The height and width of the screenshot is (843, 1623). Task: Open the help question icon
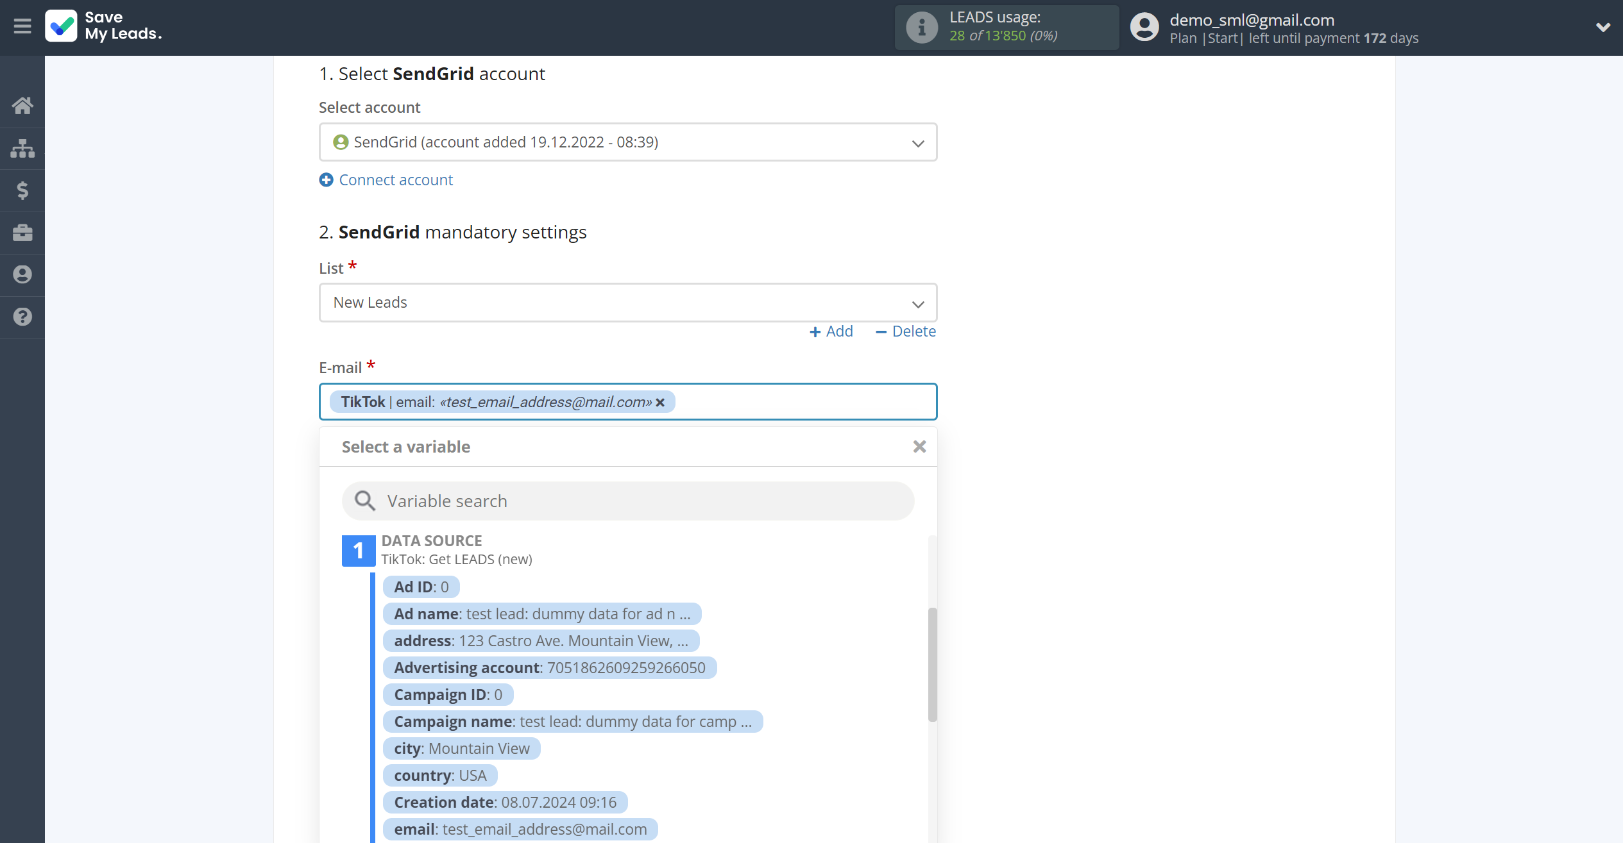click(22, 317)
